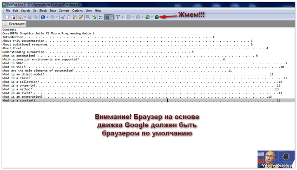Click the clipboard with pencil icon

pyautogui.click(x=81, y=17)
